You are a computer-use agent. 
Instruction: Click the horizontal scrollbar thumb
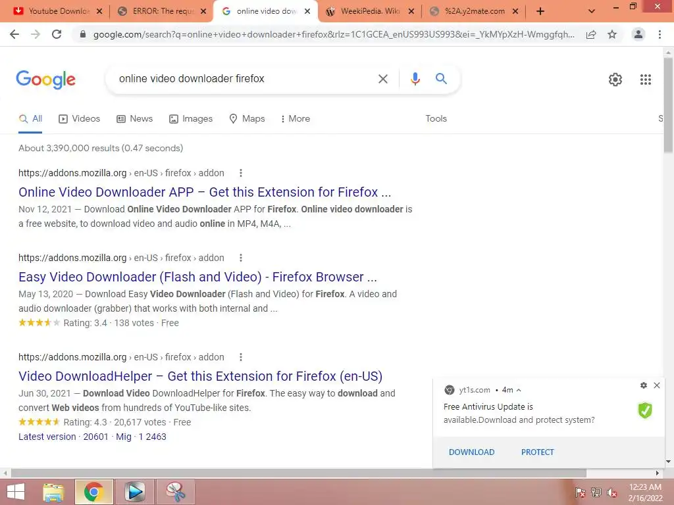pyautogui.click(x=299, y=473)
